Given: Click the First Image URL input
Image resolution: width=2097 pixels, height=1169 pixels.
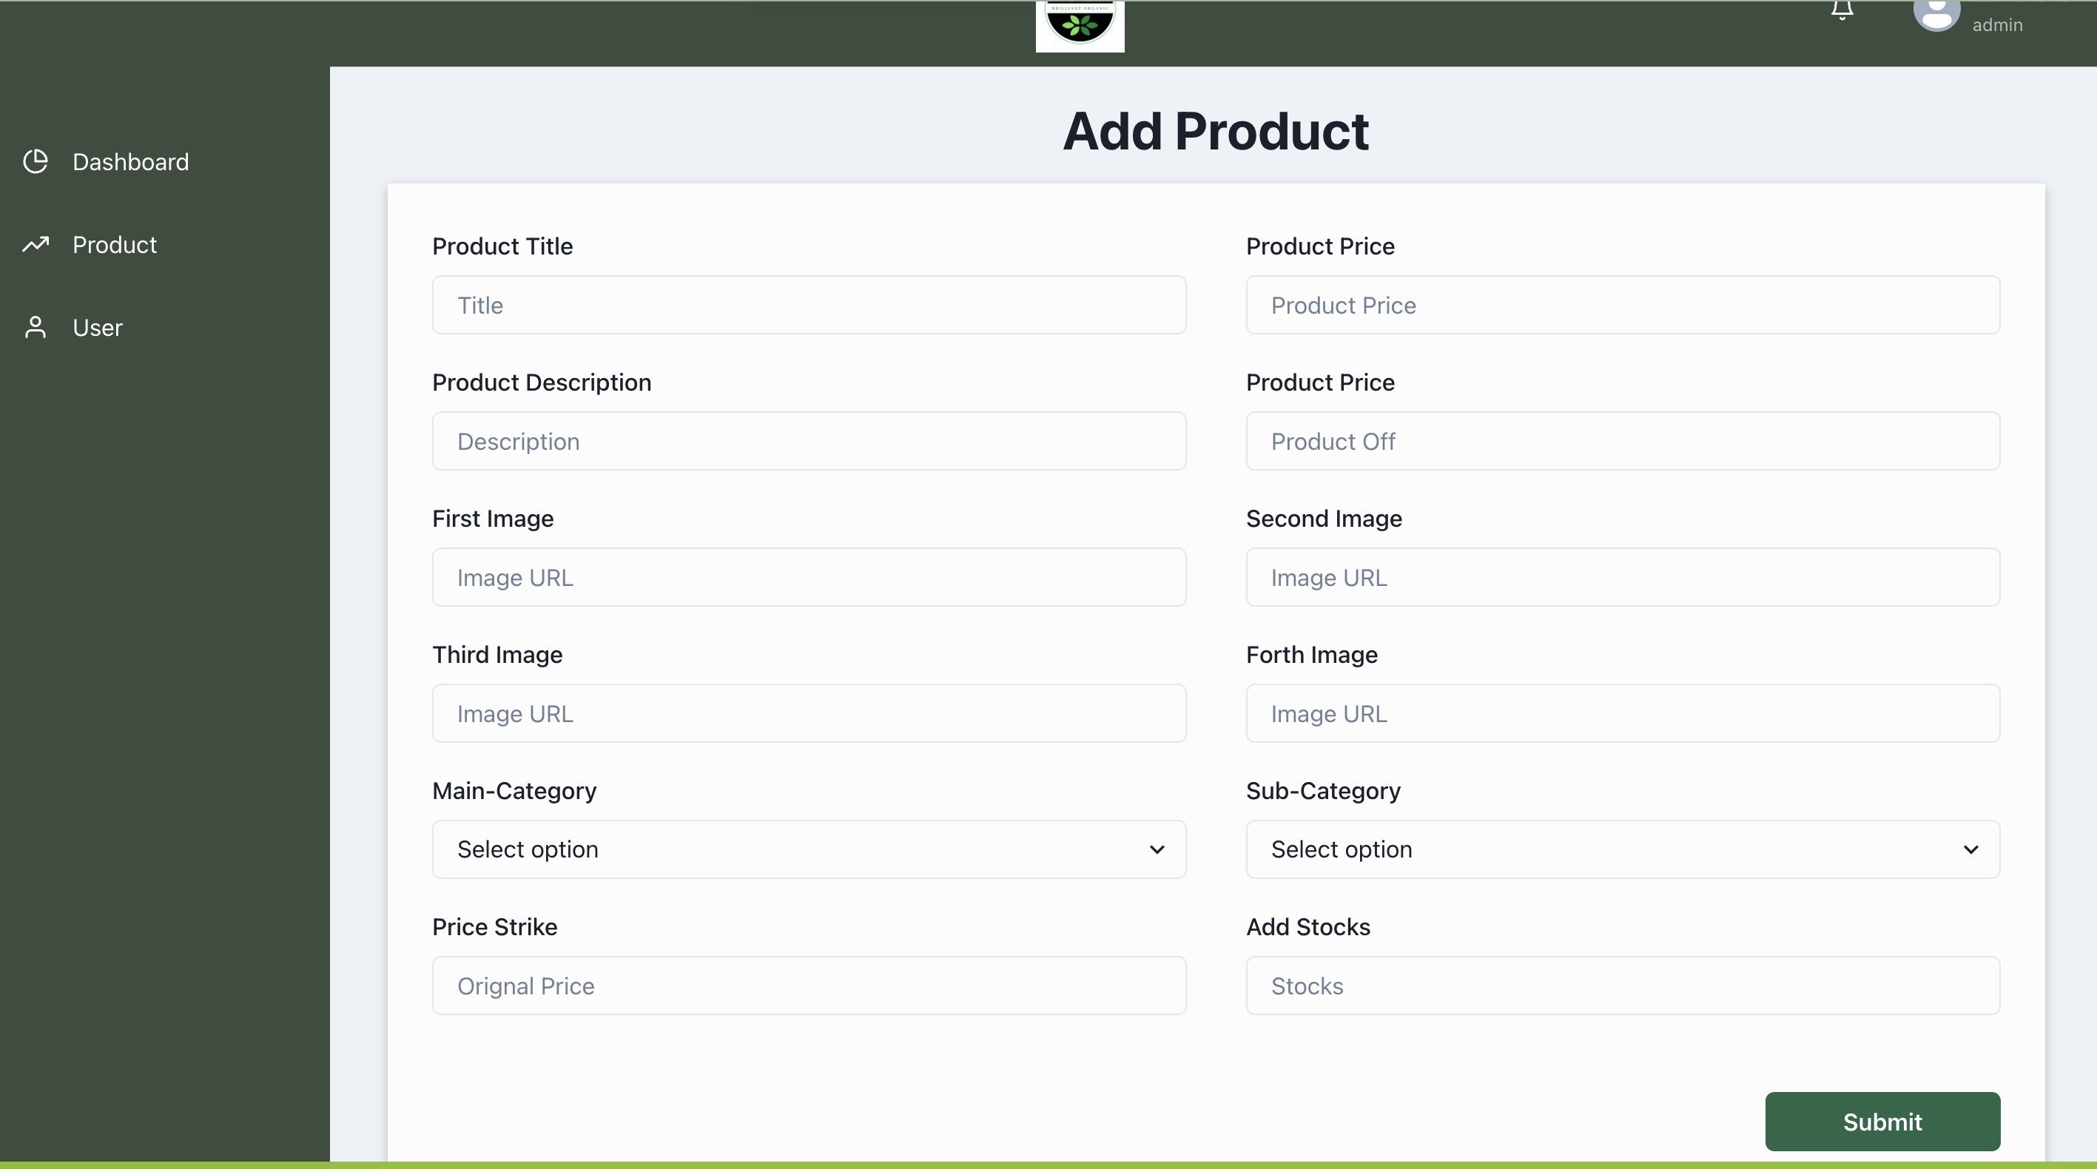Looking at the screenshot, I should [809, 576].
